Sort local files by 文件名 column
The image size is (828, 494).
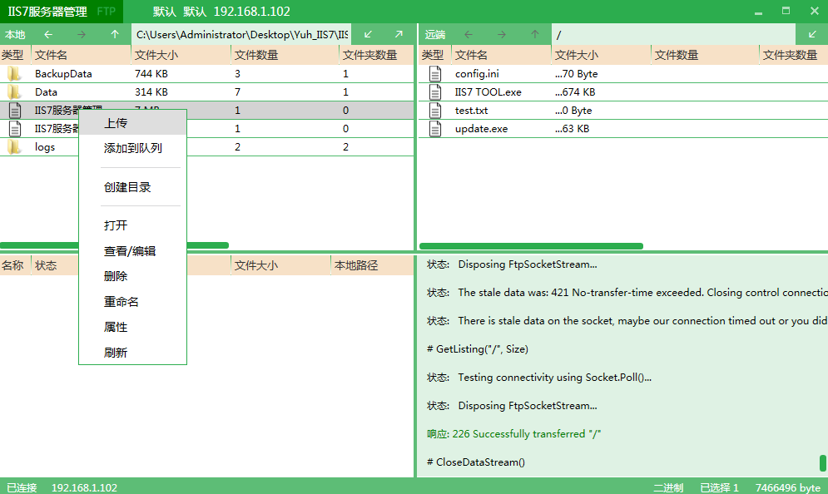82,56
